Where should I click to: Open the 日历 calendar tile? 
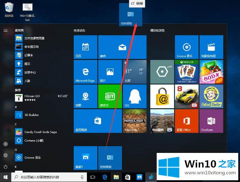(x=85, y=47)
